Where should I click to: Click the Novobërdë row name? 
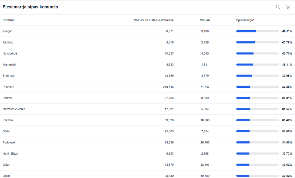coord(10,53)
